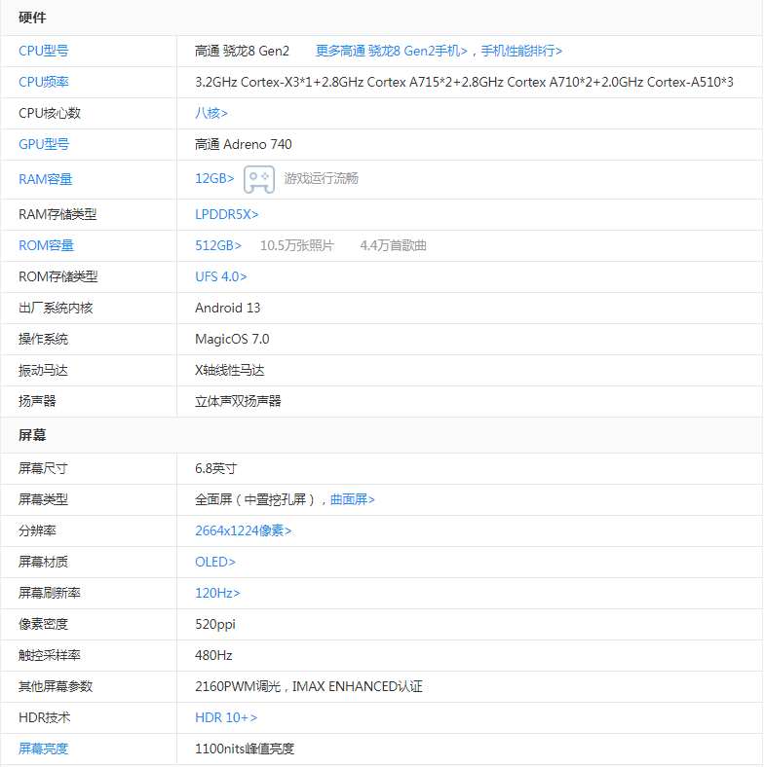Click the 像素密度 row label
The image size is (765, 767).
[43, 625]
